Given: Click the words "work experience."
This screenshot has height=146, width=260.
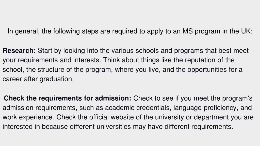Looking at the screenshot, I should pyautogui.click(x=28, y=117).
